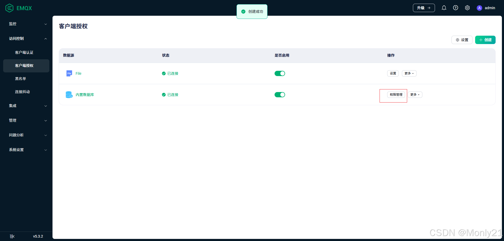Click the 数据源 column header
This screenshot has width=504, height=241.
tap(69, 55)
